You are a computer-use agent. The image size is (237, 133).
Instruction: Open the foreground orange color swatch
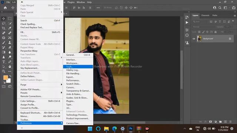tap(6, 78)
